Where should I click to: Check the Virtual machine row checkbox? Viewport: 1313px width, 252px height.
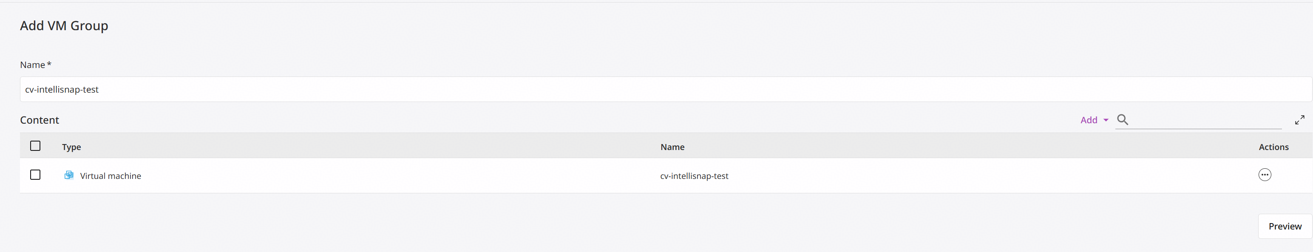coord(35,175)
